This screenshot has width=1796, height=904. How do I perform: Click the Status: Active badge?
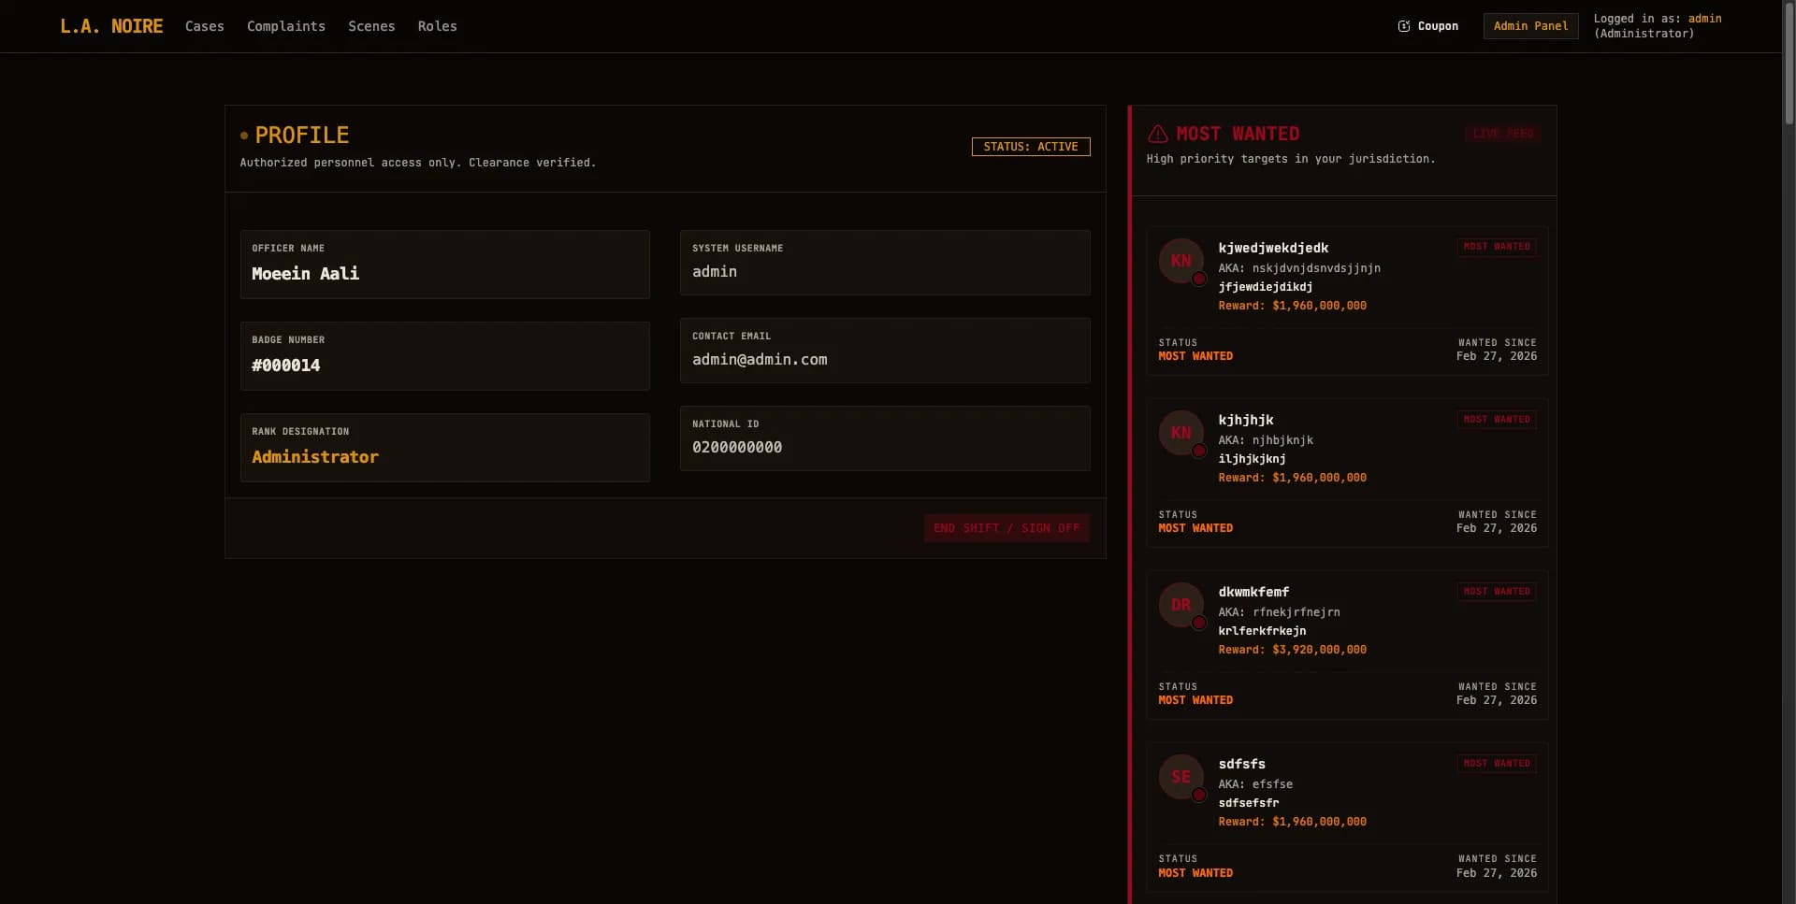coord(1031,147)
